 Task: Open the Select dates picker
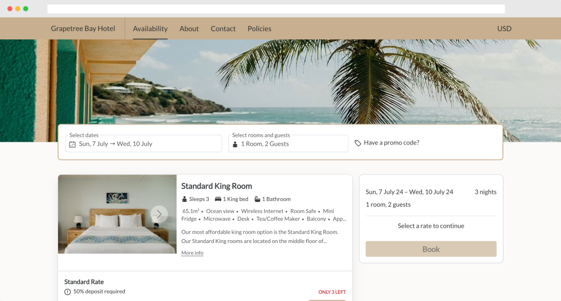click(144, 144)
